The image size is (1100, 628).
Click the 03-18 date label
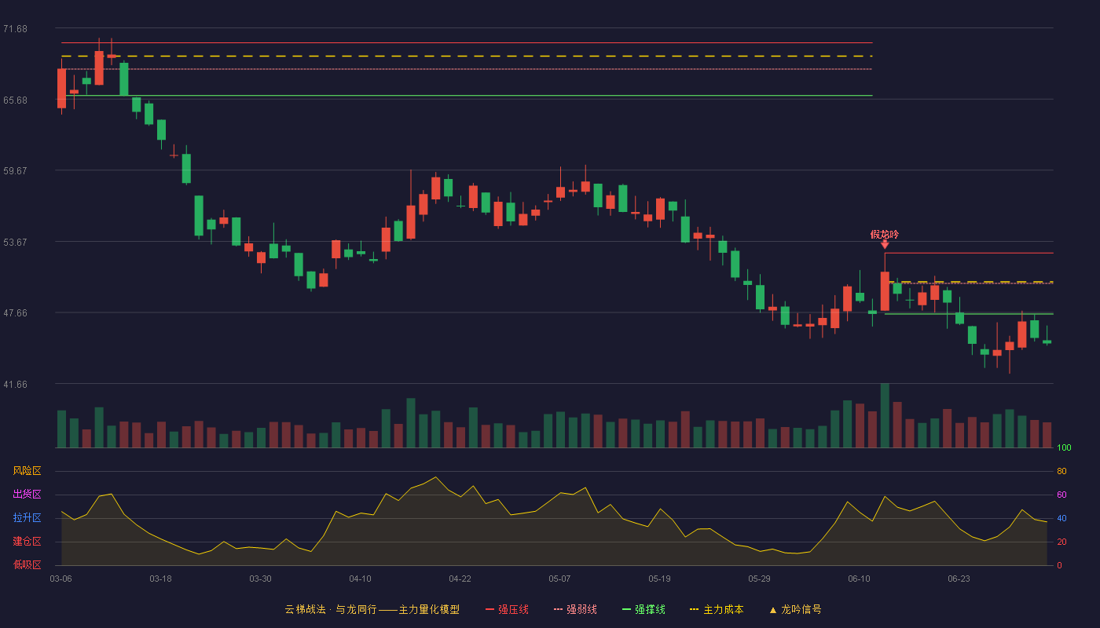pyautogui.click(x=160, y=579)
